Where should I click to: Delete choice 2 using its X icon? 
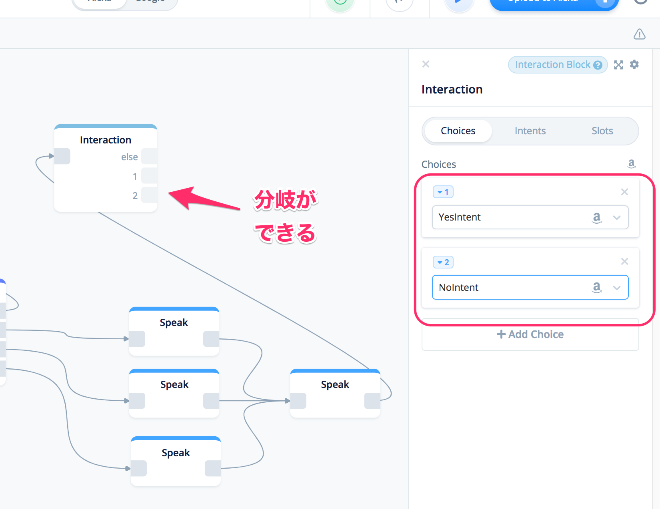pyautogui.click(x=624, y=262)
